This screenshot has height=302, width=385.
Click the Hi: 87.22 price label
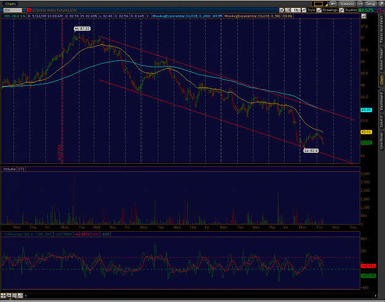click(83, 29)
